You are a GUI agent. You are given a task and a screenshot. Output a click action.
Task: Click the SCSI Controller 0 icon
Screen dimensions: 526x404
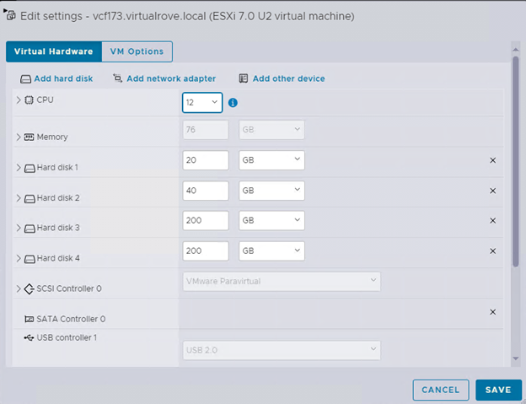pos(30,289)
